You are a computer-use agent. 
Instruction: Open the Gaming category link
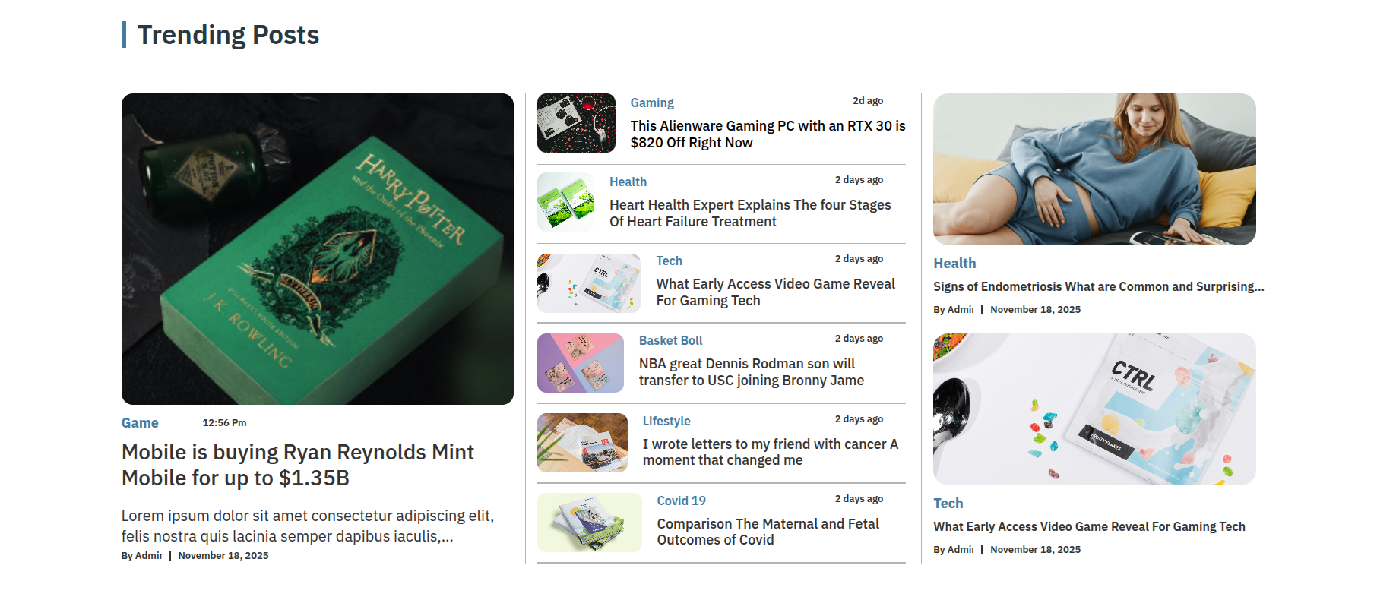coord(652,103)
